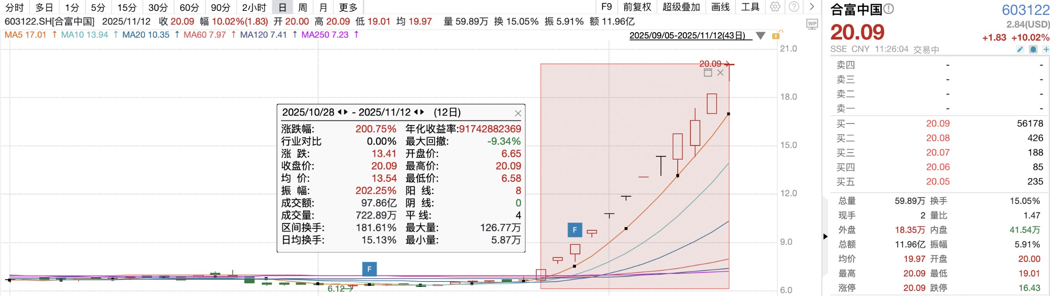The image size is (1050, 296).
Task: Maximize the shaded range selection box
Action: (708, 73)
